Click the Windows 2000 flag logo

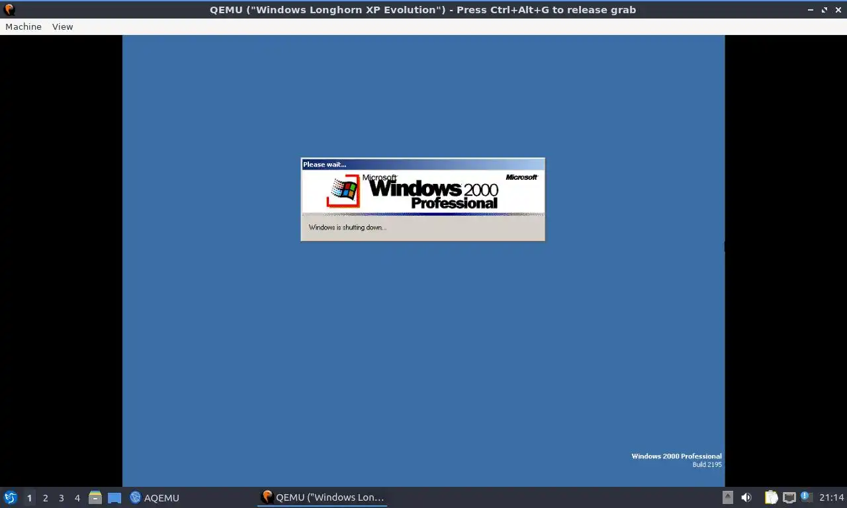[343, 191]
